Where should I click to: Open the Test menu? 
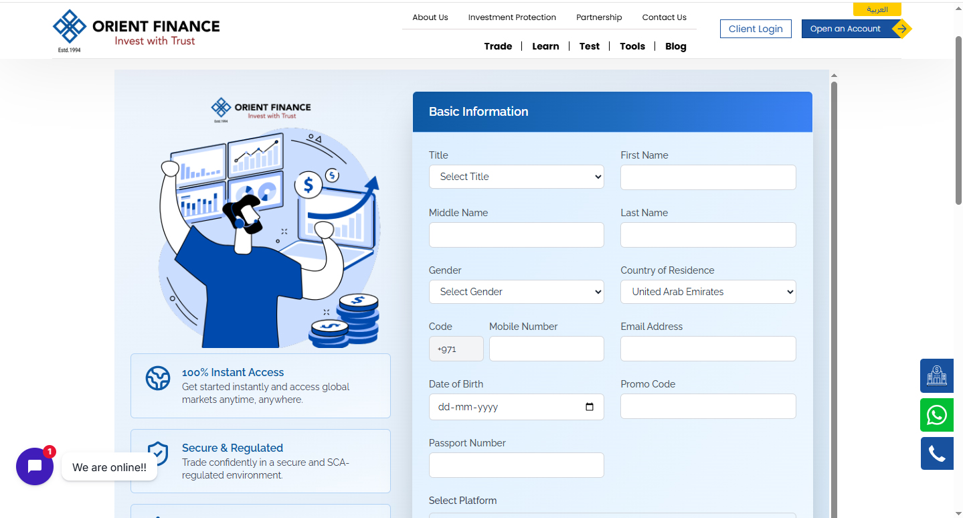(590, 46)
